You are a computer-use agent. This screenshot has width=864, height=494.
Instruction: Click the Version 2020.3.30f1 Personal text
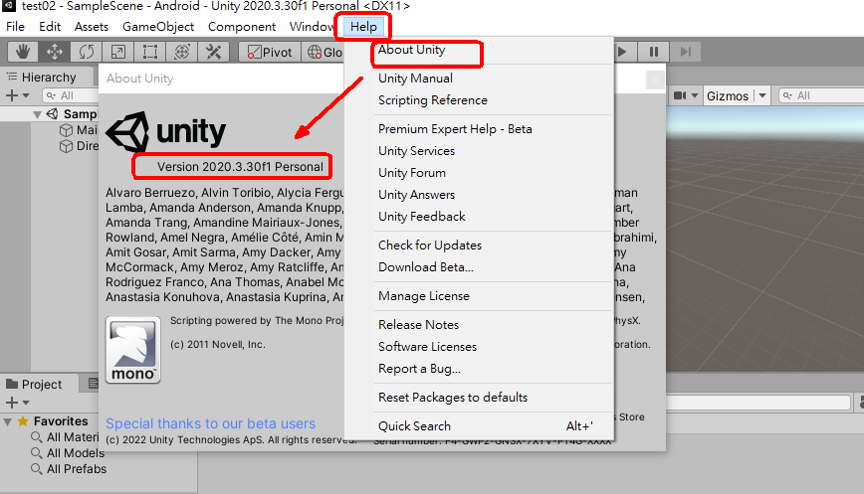tap(240, 167)
